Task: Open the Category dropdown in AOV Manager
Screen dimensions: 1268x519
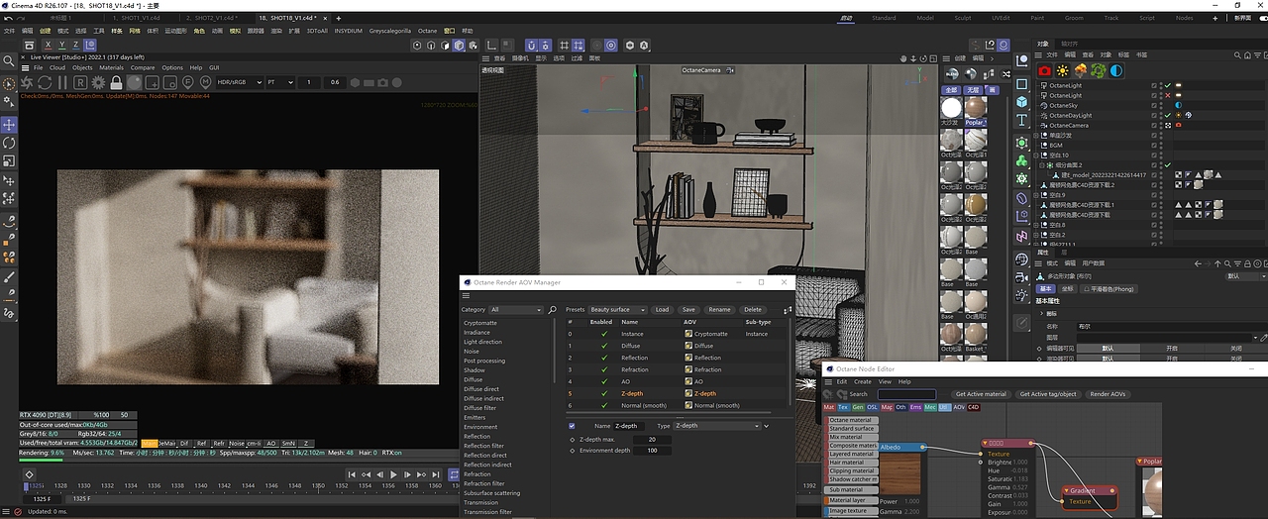Action: coord(517,310)
